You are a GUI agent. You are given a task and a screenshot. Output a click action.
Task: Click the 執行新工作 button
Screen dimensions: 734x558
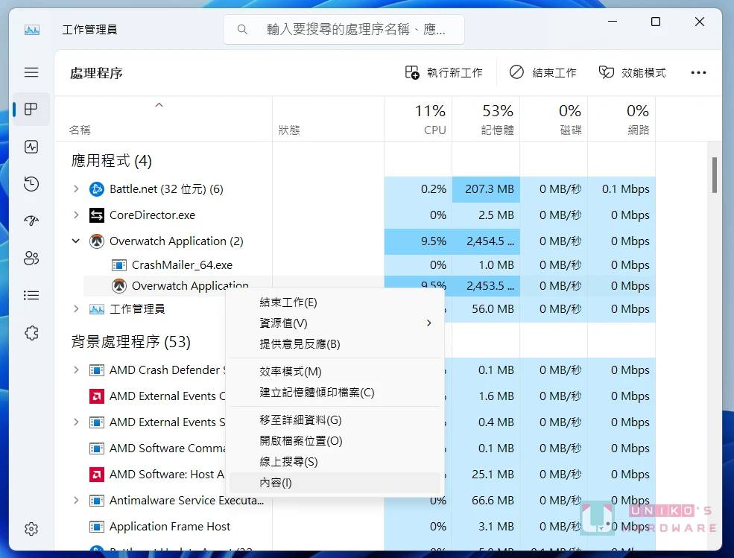tap(446, 72)
